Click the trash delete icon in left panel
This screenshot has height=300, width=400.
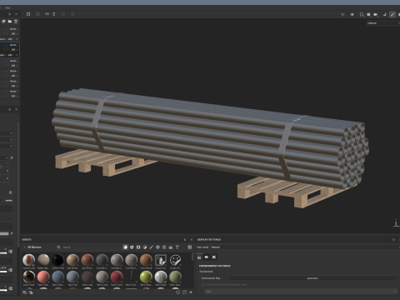click(x=16, y=22)
